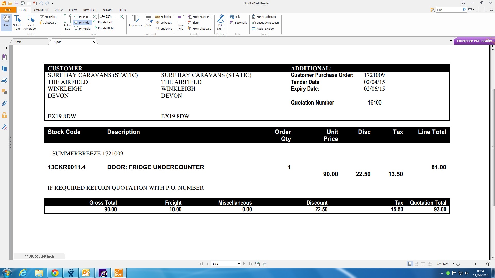The image size is (495, 278).
Task: Toggle the Hand tool
Action: point(6,22)
